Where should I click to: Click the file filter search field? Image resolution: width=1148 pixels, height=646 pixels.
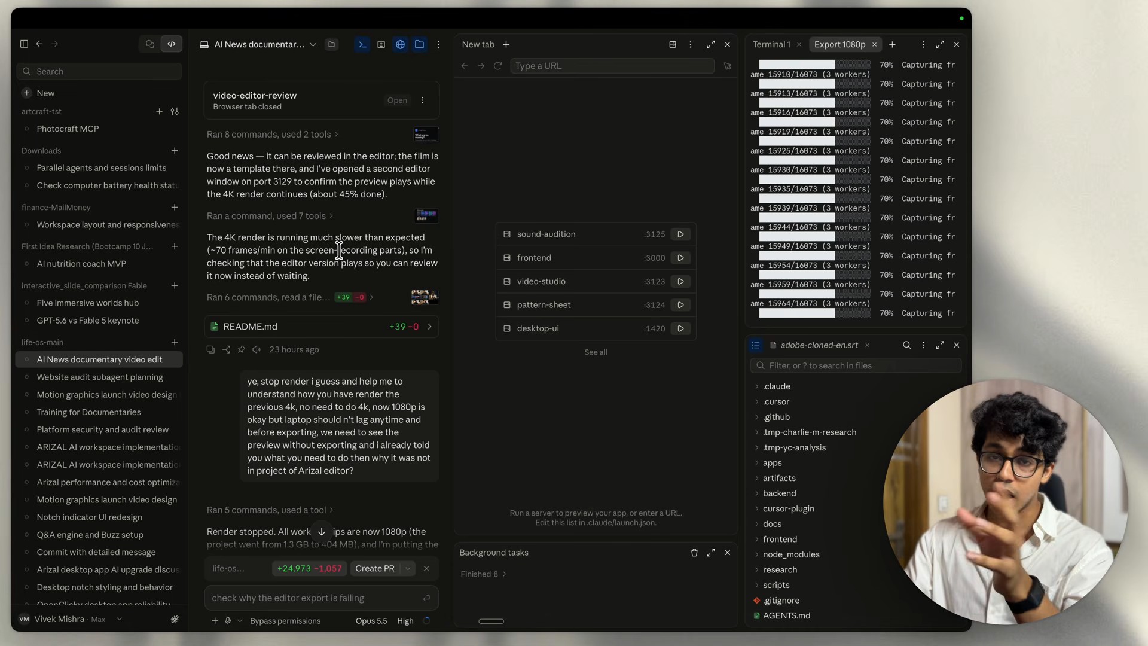(x=856, y=365)
